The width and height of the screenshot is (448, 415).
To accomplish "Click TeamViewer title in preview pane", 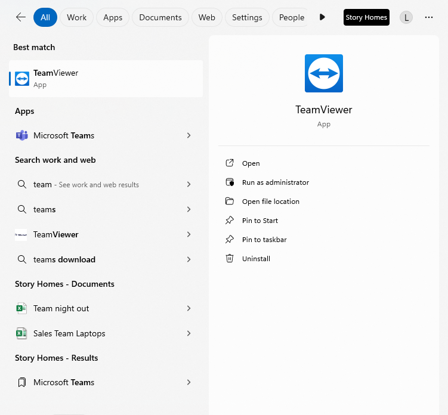I will [324, 110].
